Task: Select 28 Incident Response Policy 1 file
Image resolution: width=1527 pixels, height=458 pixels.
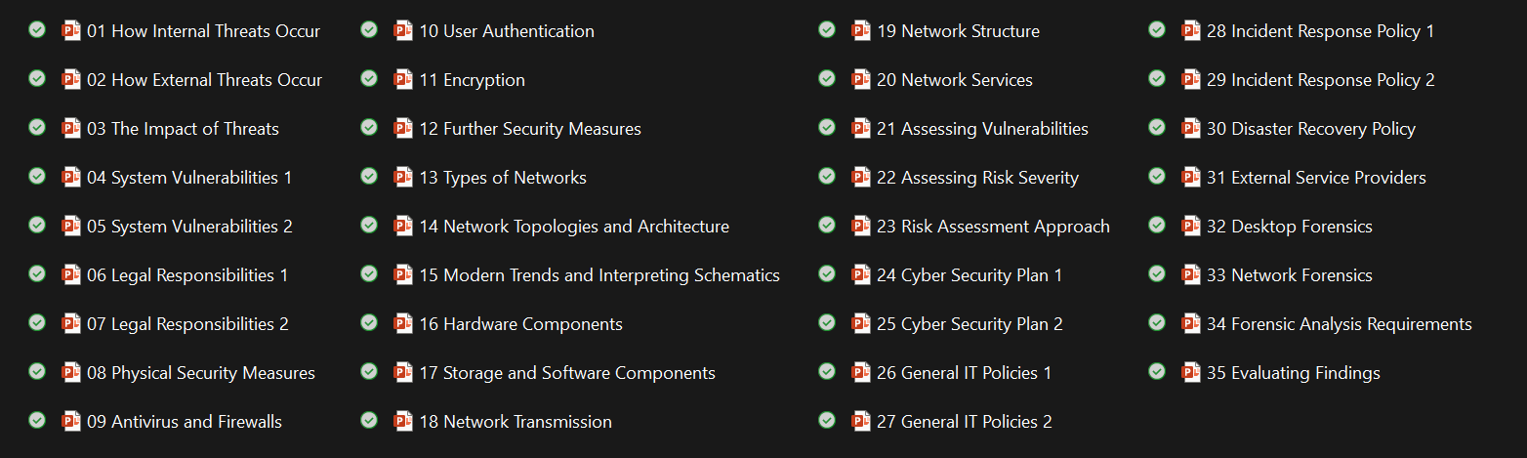Action: point(1320,31)
